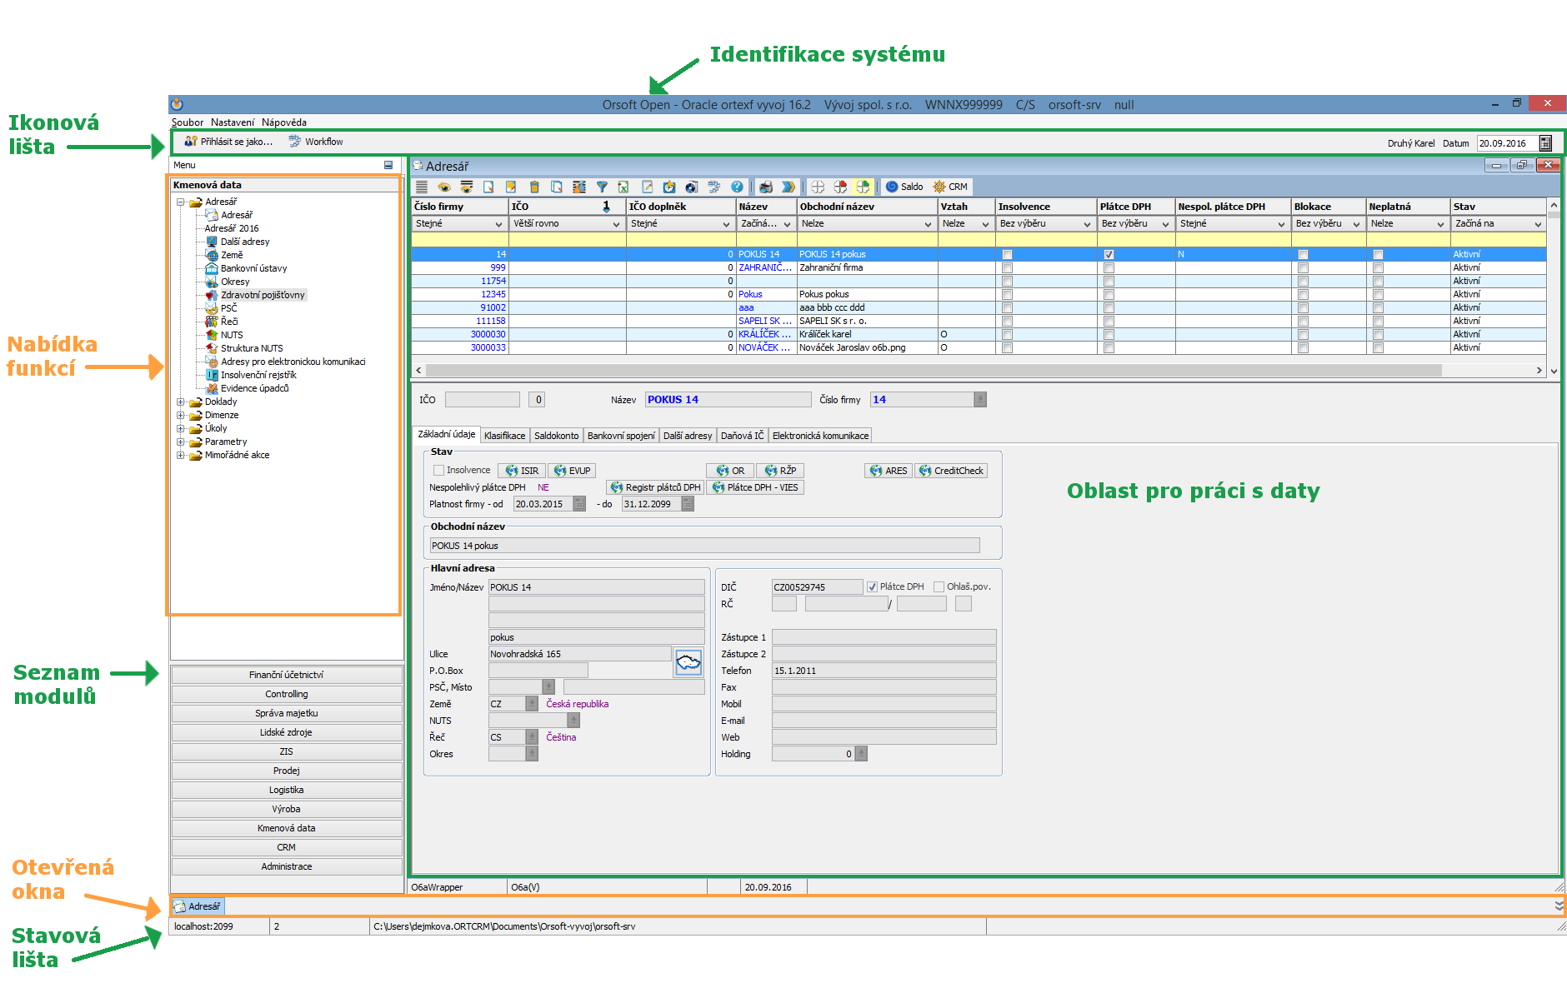Image resolution: width=1567 pixels, height=1008 pixels.
Task: Click the filter funnel icon in toolbar
Action: point(602,187)
